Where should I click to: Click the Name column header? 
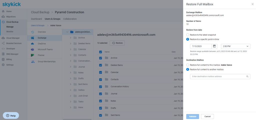[x=107, y=52]
